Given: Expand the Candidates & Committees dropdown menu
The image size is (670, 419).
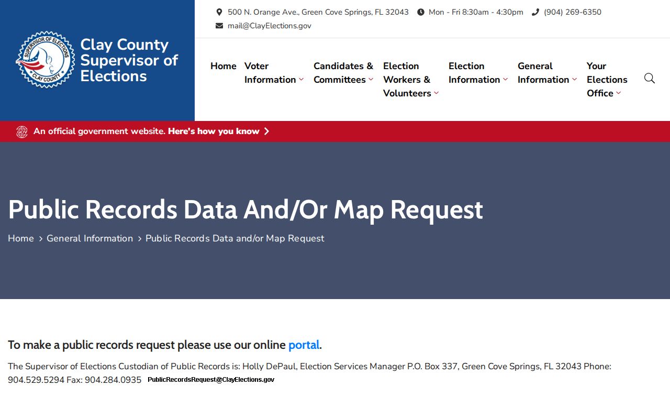Looking at the screenshot, I should click(x=343, y=73).
